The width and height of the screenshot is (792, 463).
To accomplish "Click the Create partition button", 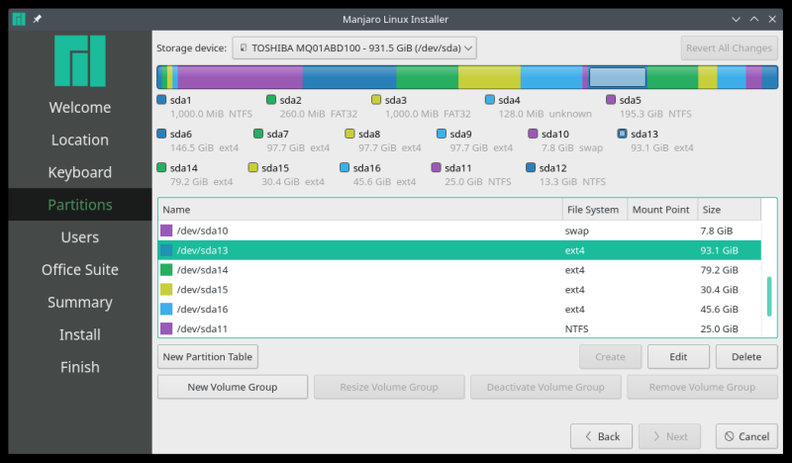I will [x=610, y=357].
